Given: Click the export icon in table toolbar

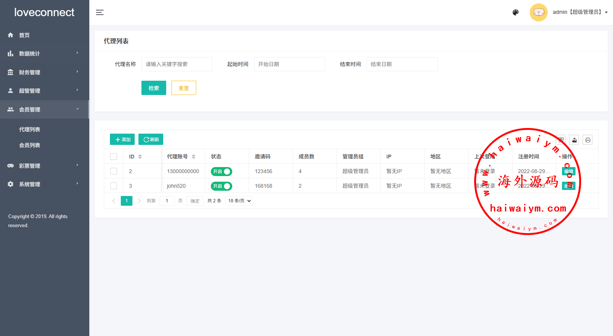Looking at the screenshot, I should (x=574, y=140).
